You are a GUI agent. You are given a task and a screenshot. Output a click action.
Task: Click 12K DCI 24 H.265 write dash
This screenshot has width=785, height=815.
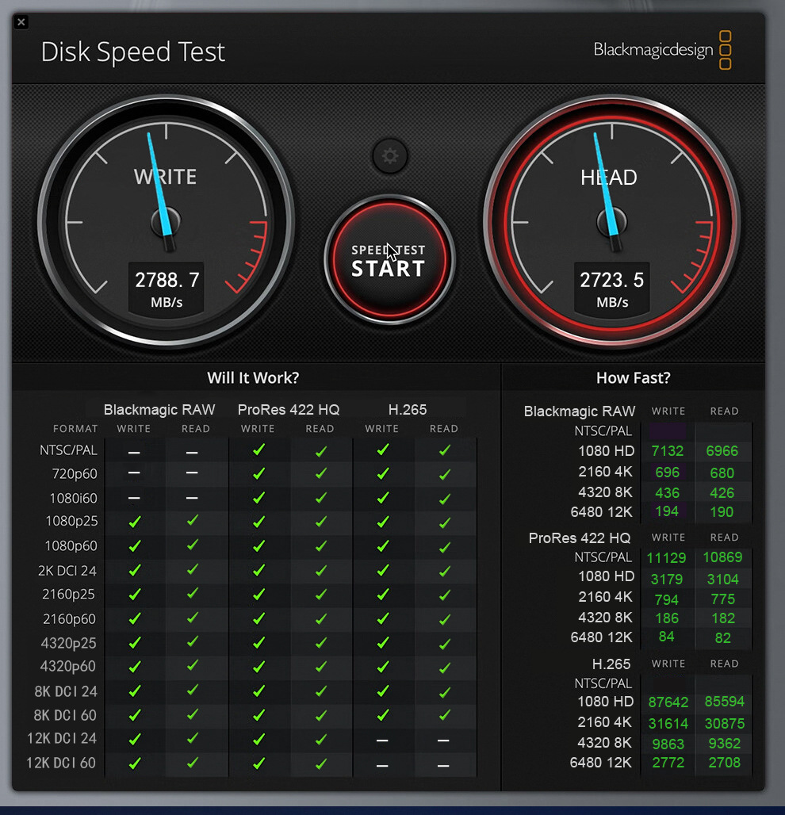point(382,740)
